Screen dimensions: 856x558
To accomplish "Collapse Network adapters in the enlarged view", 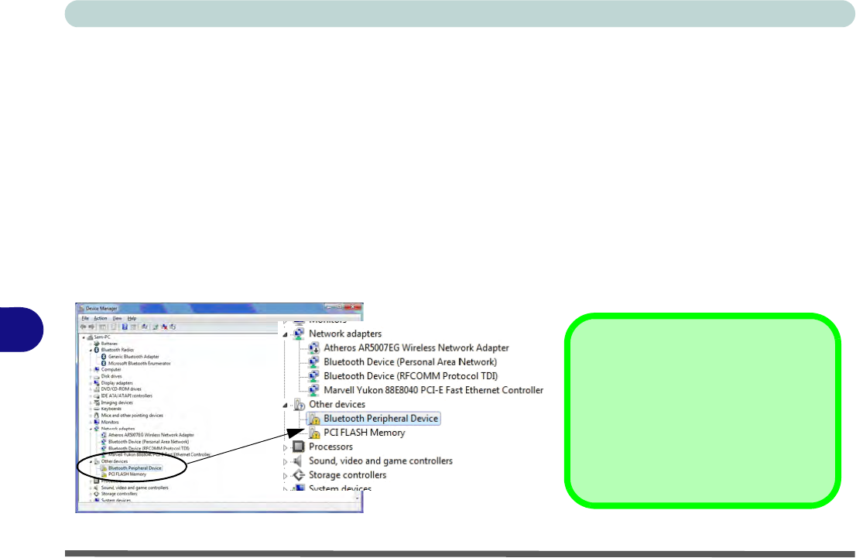I will pyautogui.click(x=285, y=334).
